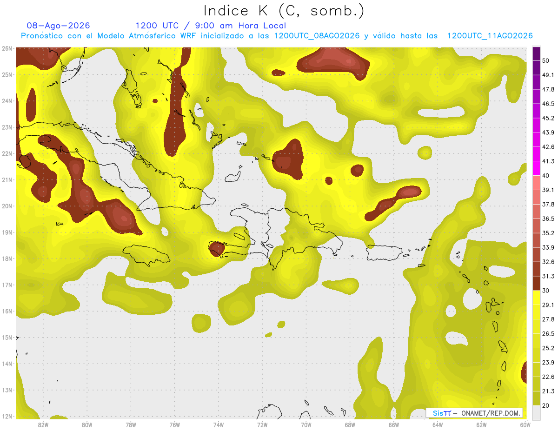The width and height of the screenshot is (558, 431).
Task: Click the latitude label '19N'
Action: click(7, 232)
